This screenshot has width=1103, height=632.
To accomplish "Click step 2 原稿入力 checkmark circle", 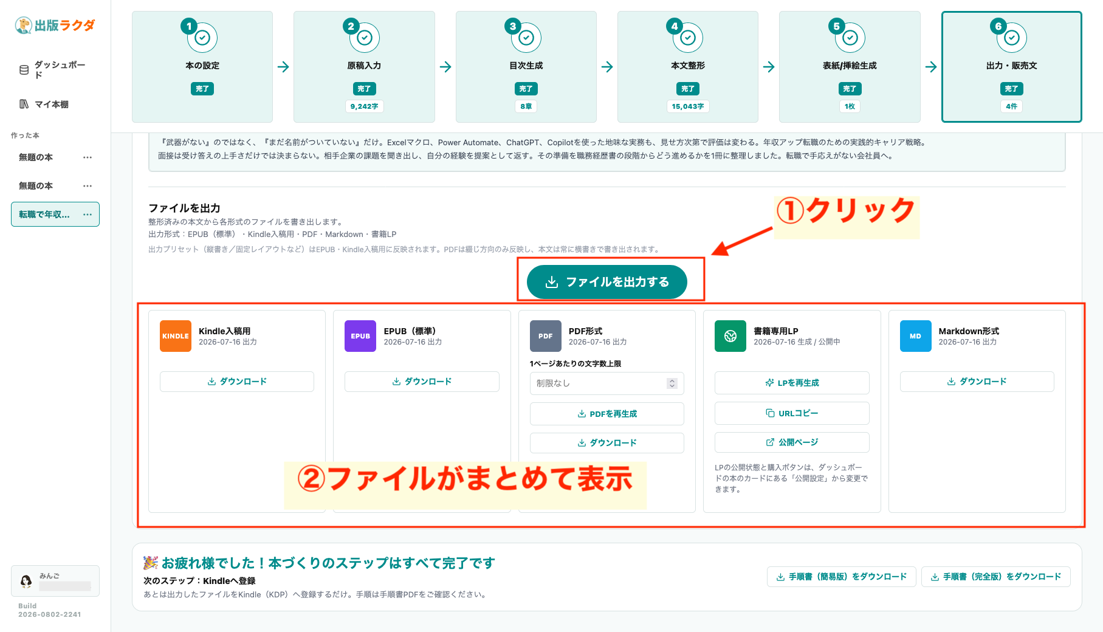I will point(365,38).
